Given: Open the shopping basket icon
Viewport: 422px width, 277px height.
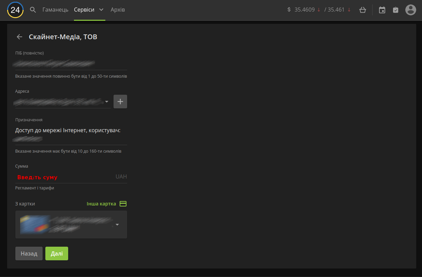Looking at the screenshot, I should (363, 10).
